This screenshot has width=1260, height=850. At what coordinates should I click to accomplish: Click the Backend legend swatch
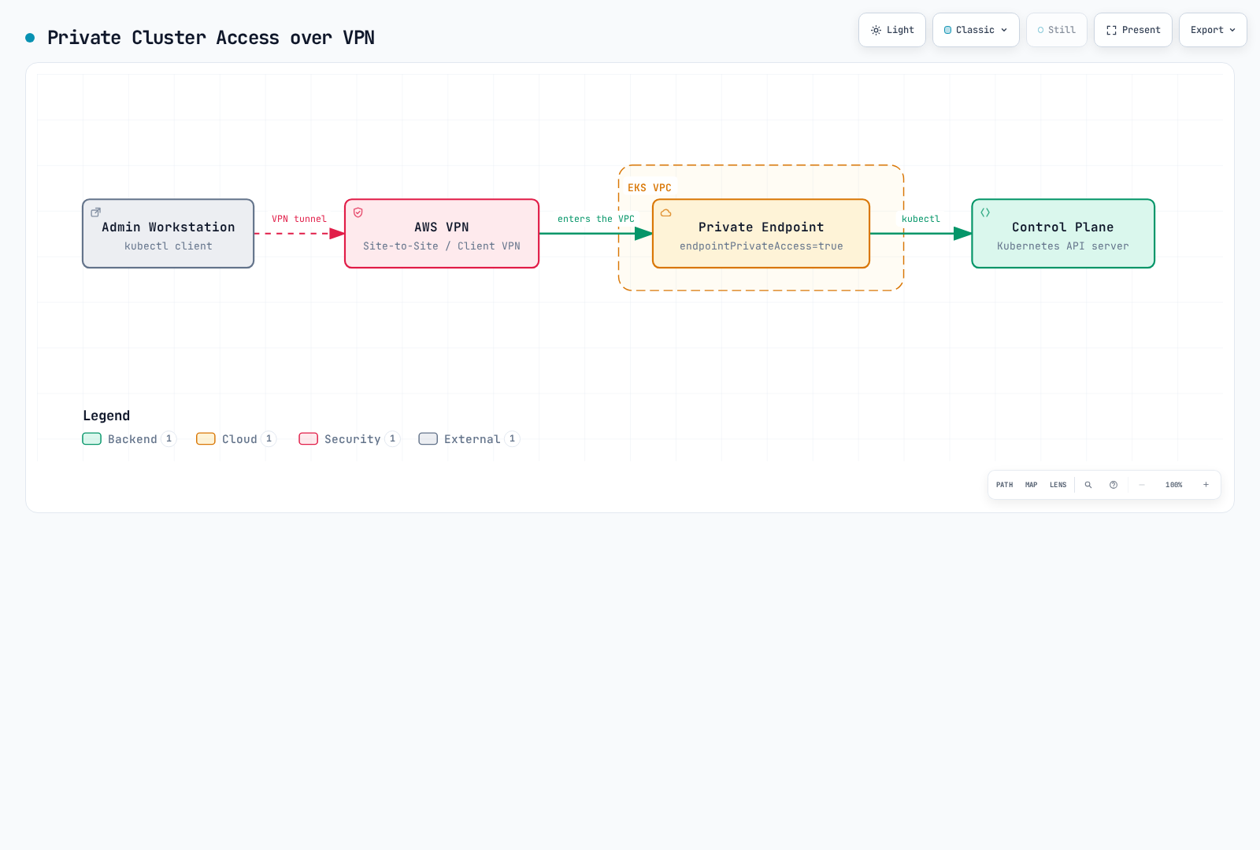92,439
